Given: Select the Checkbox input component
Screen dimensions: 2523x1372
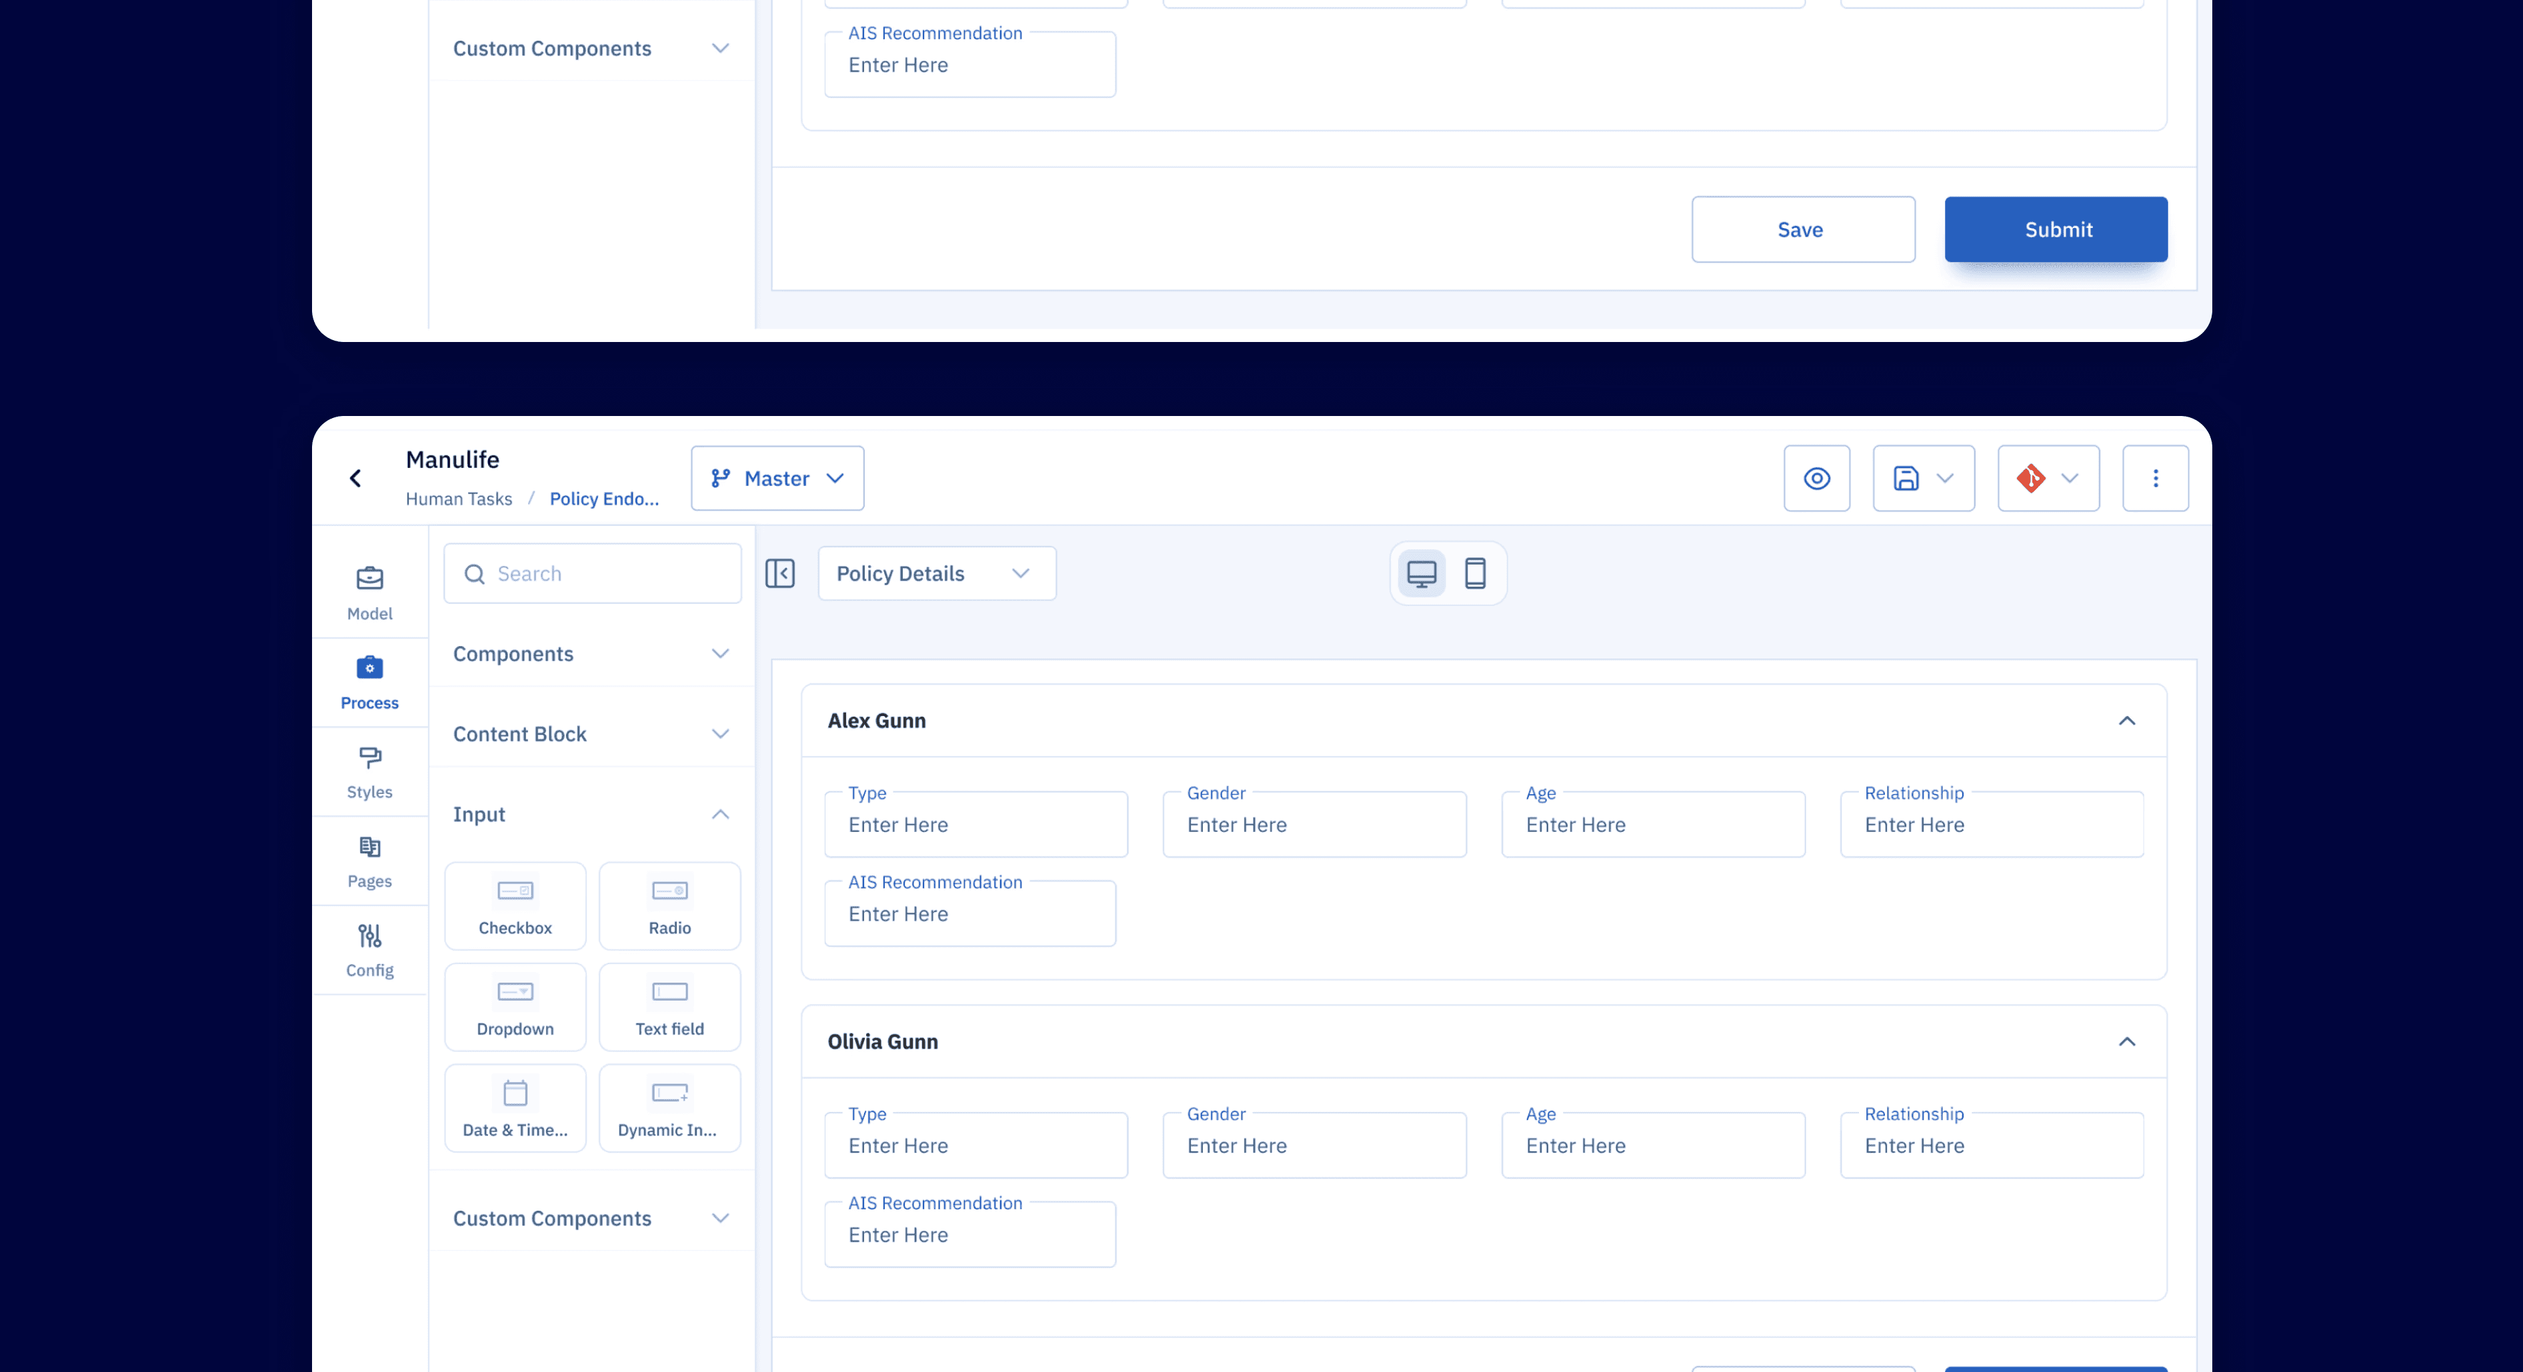Looking at the screenshot, I should pyautogui.click(x=515, y=906).
